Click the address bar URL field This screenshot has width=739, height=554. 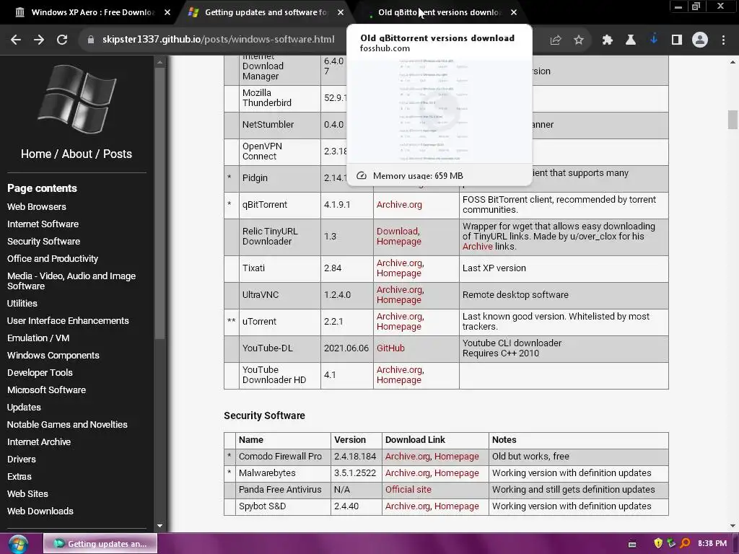tap(218, 40)
